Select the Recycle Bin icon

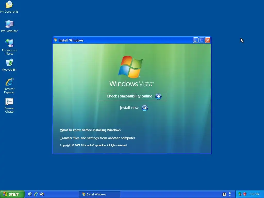click(x=9, y=65)
